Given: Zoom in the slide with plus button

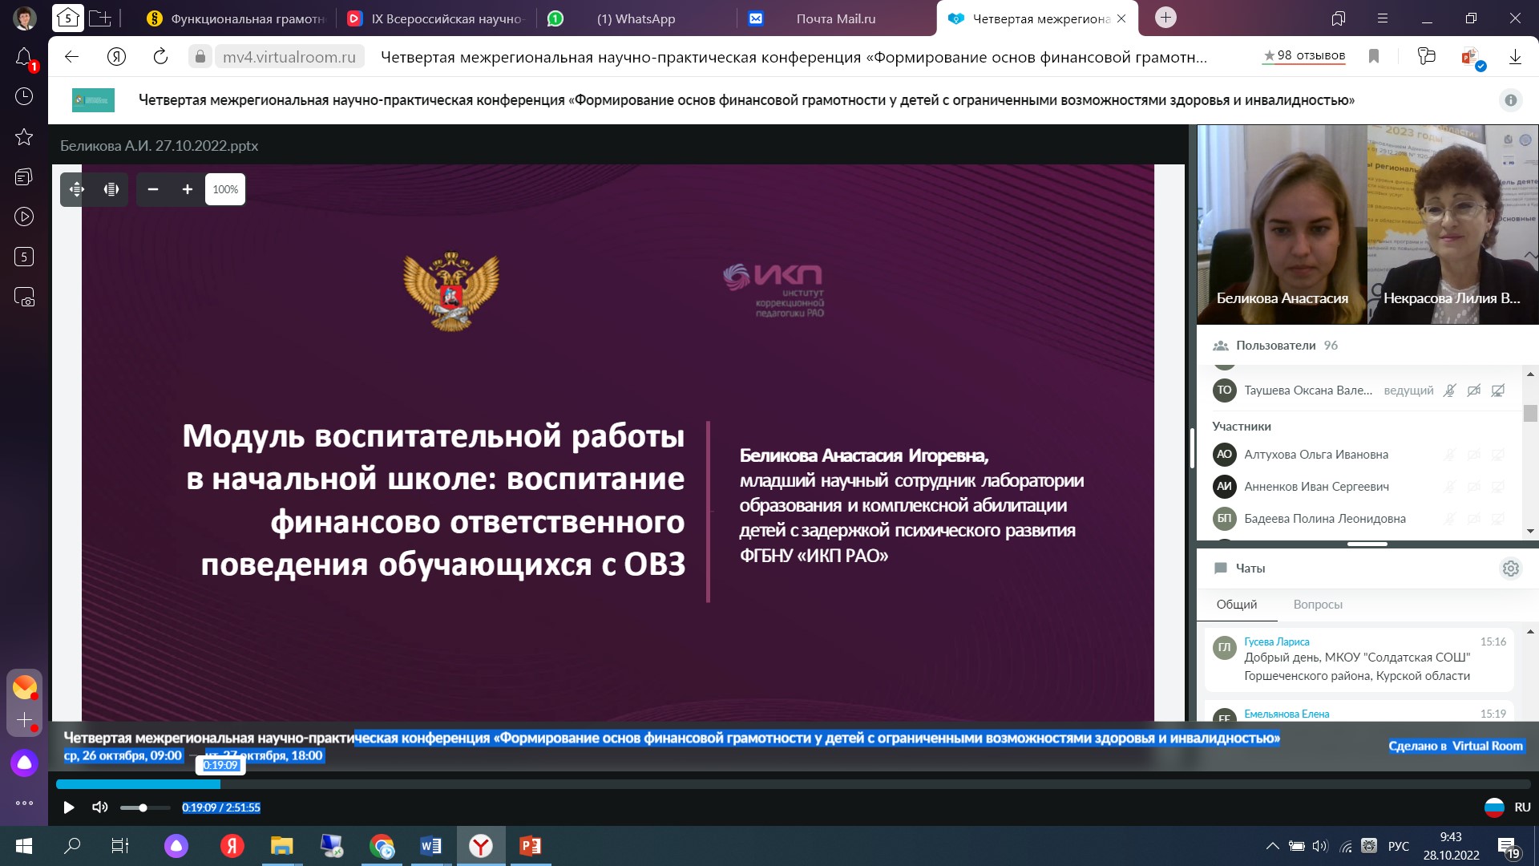Looking at the screenshot, I should coord(188,189).
